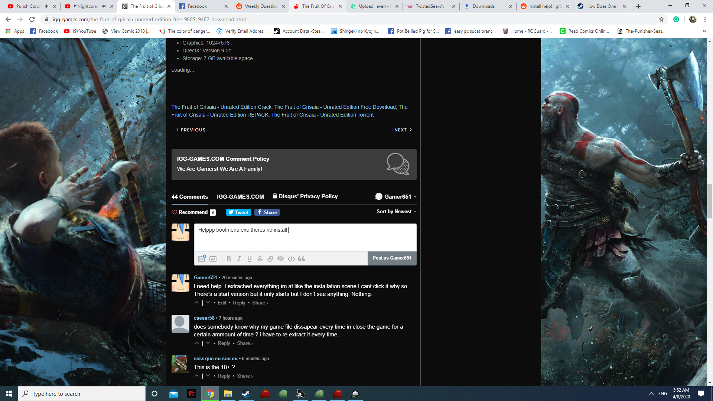Click the page vertical scrollbar thumb
The width and height of the screenshot is (713, 401).
click(710, 201)
